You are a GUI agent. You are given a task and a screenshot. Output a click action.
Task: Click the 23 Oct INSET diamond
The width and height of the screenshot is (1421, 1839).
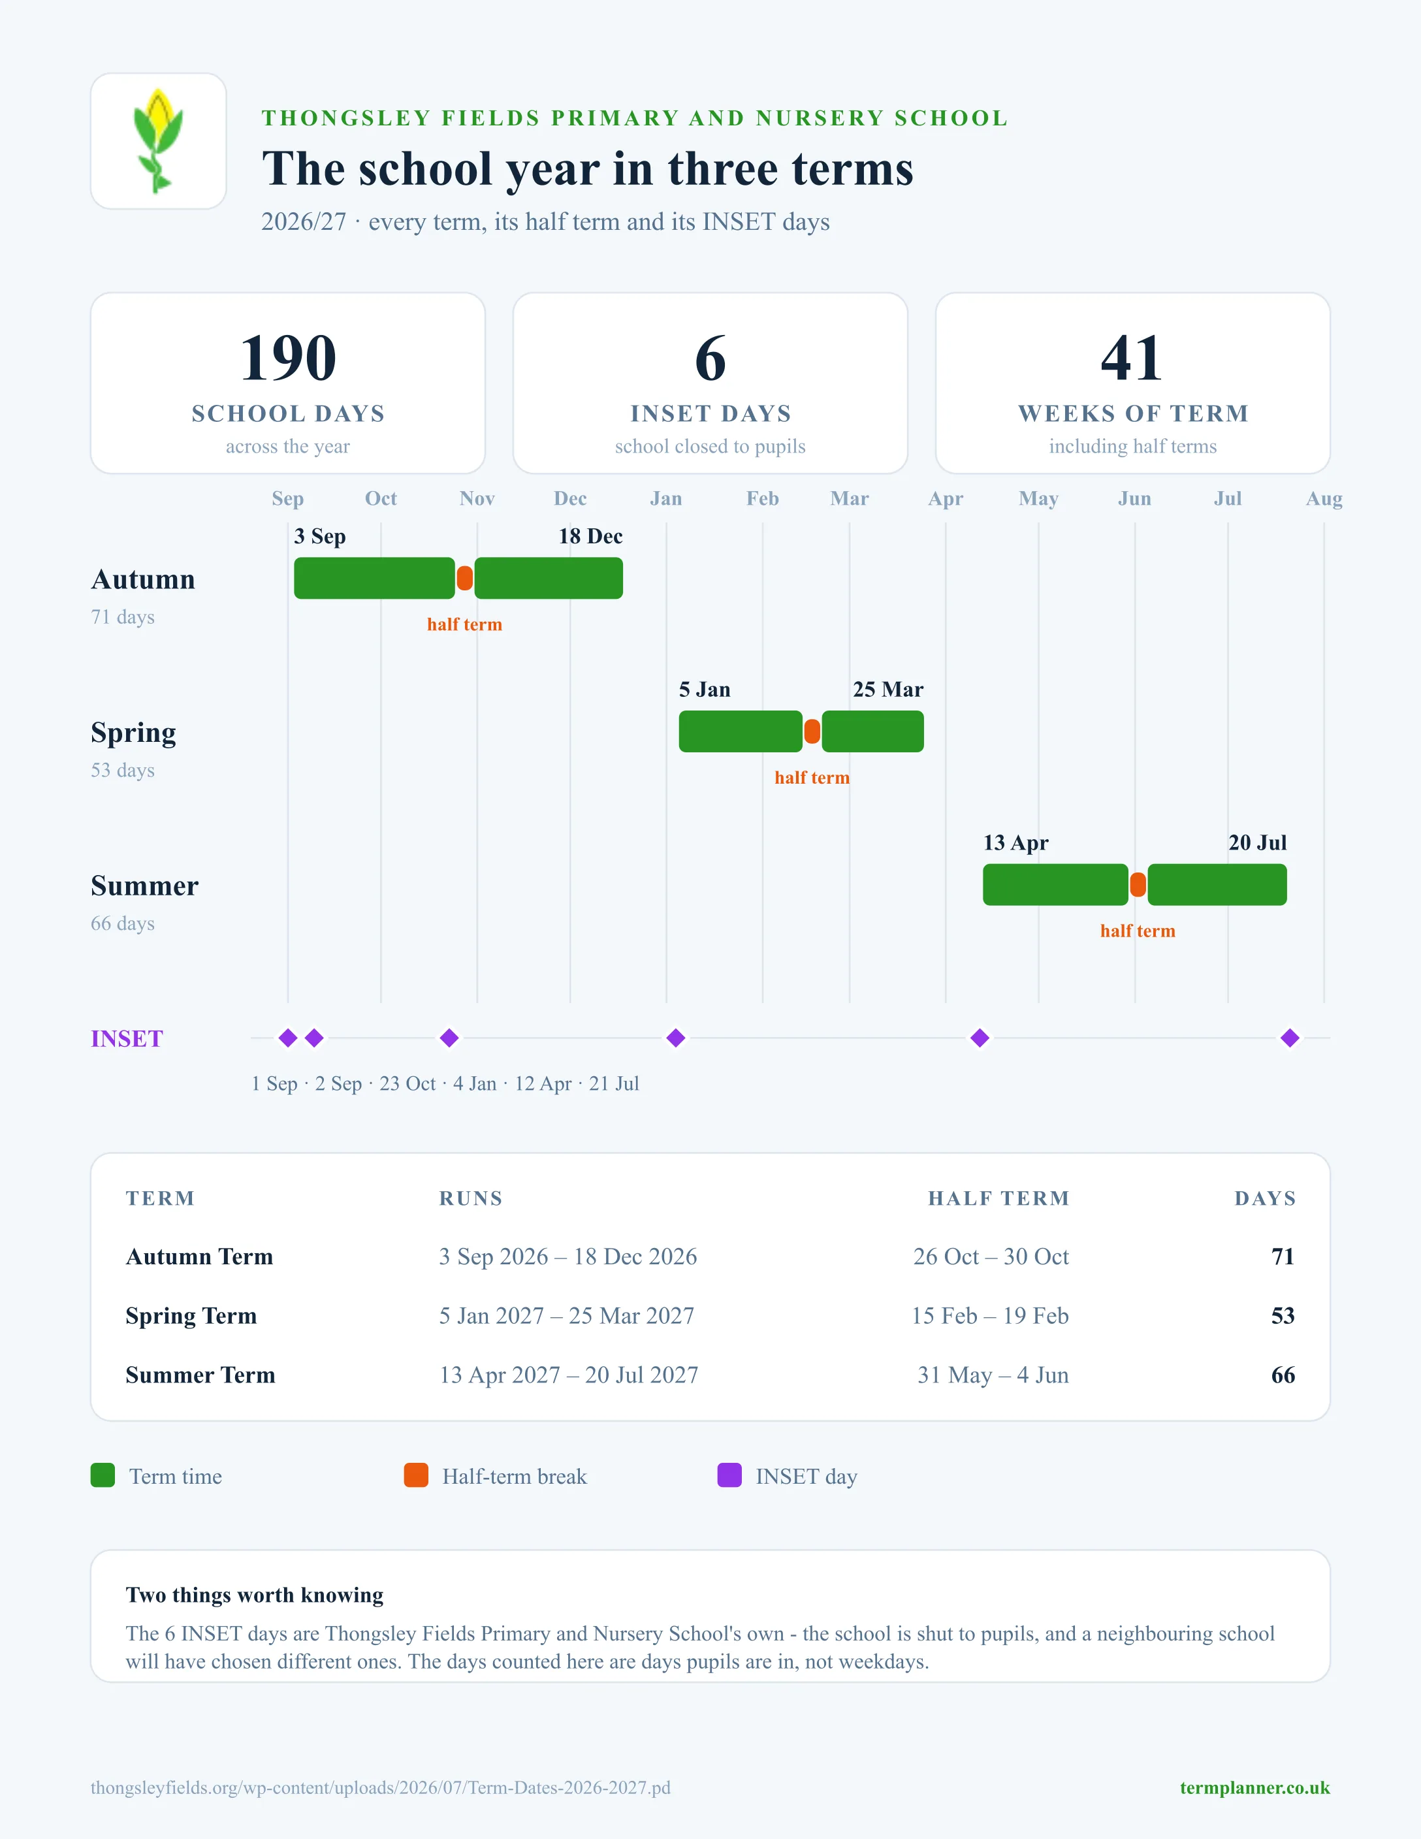point(449,1038)
